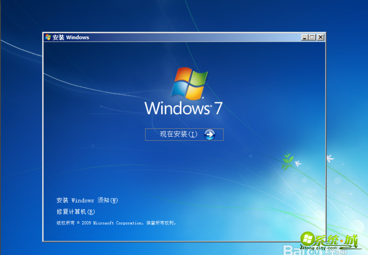Open the 修复计算机(R) repair link
Screen dimensions: 368x255
point(74,212)
